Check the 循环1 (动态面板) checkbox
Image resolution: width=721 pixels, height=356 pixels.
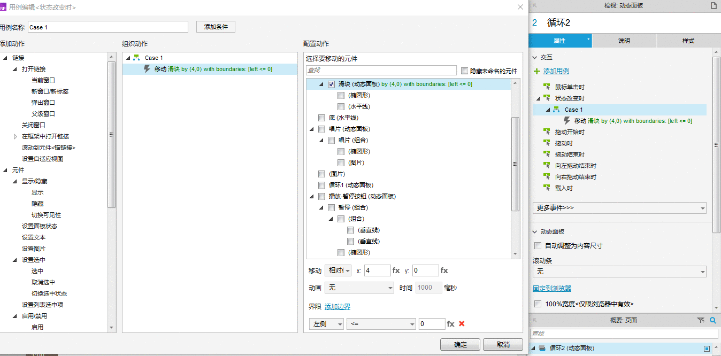coord(321,185)
